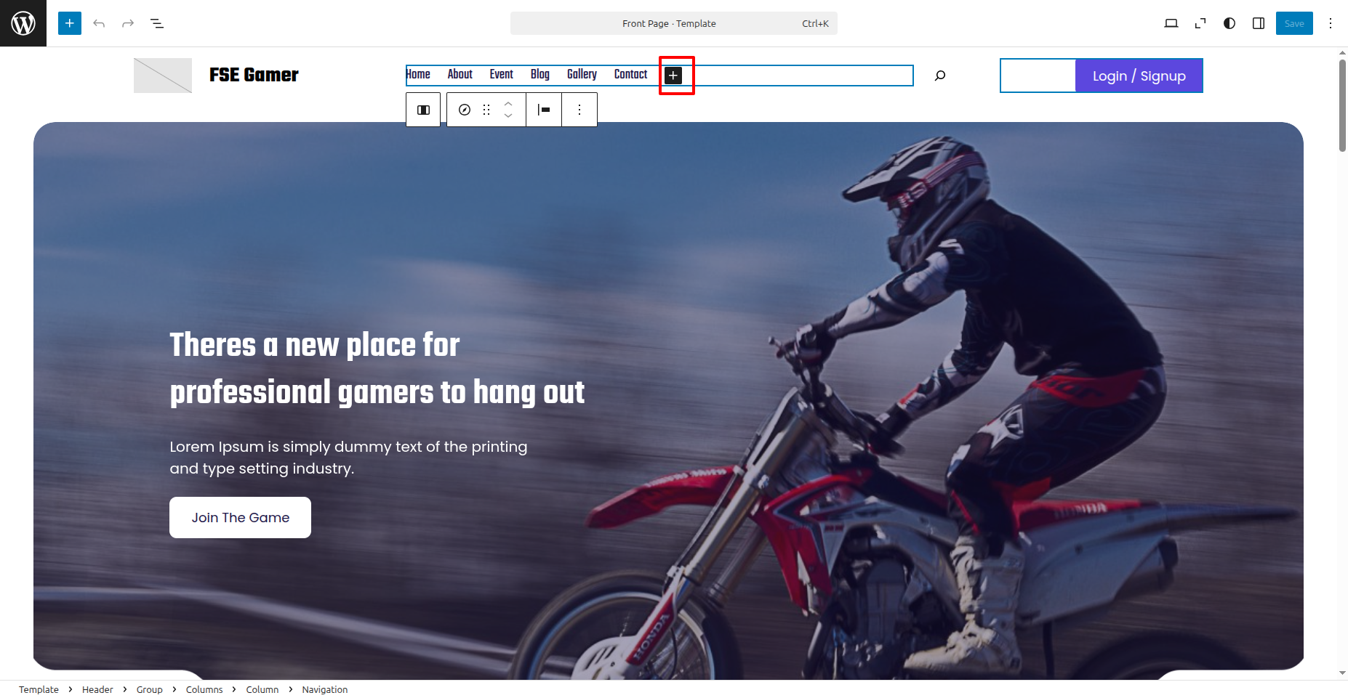Click the external view site icon
Image resolution: width=1348 pixels, height=698 pixels.
pos(1200,23)
